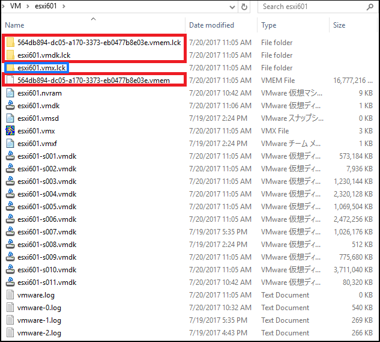
Task: Sort by Date modified column header
Action: pos(211,25)
